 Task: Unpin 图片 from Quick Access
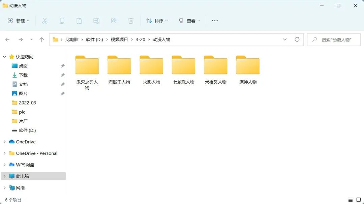click(63, 93)
